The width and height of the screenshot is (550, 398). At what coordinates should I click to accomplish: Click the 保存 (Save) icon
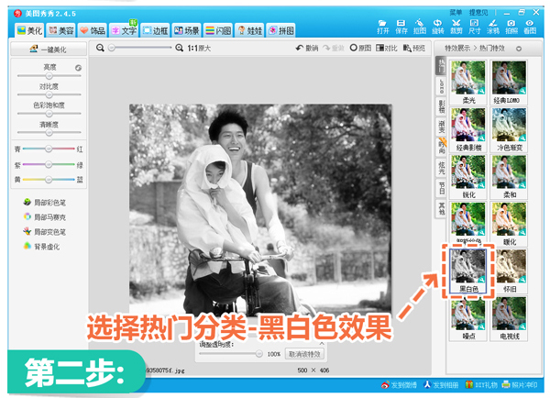(x=401, y=24)
